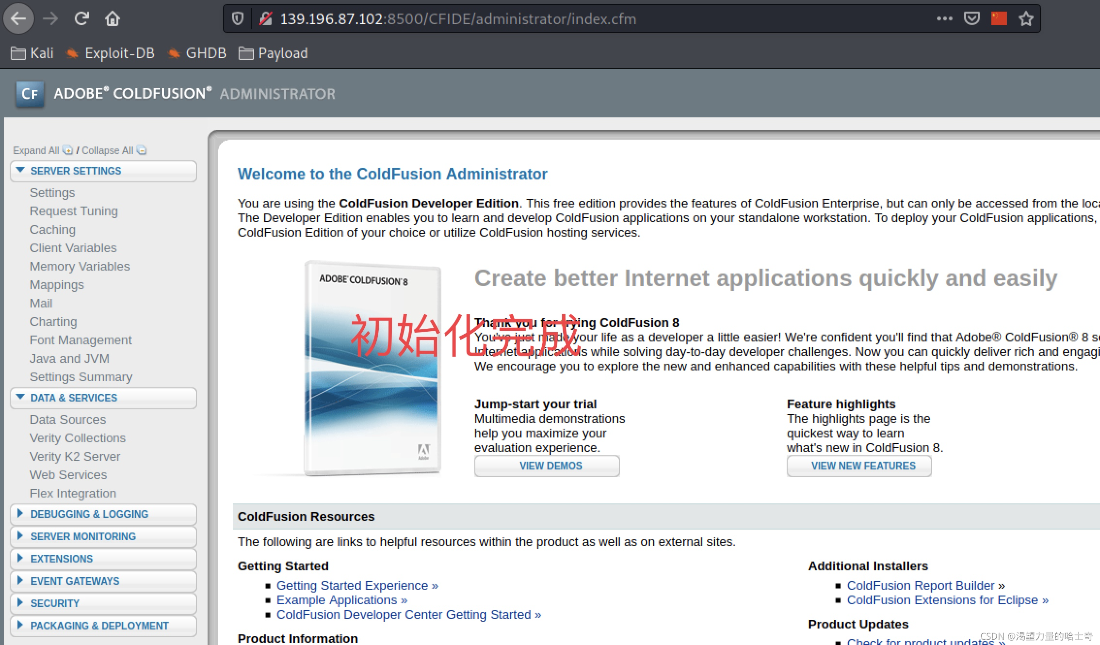Open the Settings Summary page

coord(81,377)
